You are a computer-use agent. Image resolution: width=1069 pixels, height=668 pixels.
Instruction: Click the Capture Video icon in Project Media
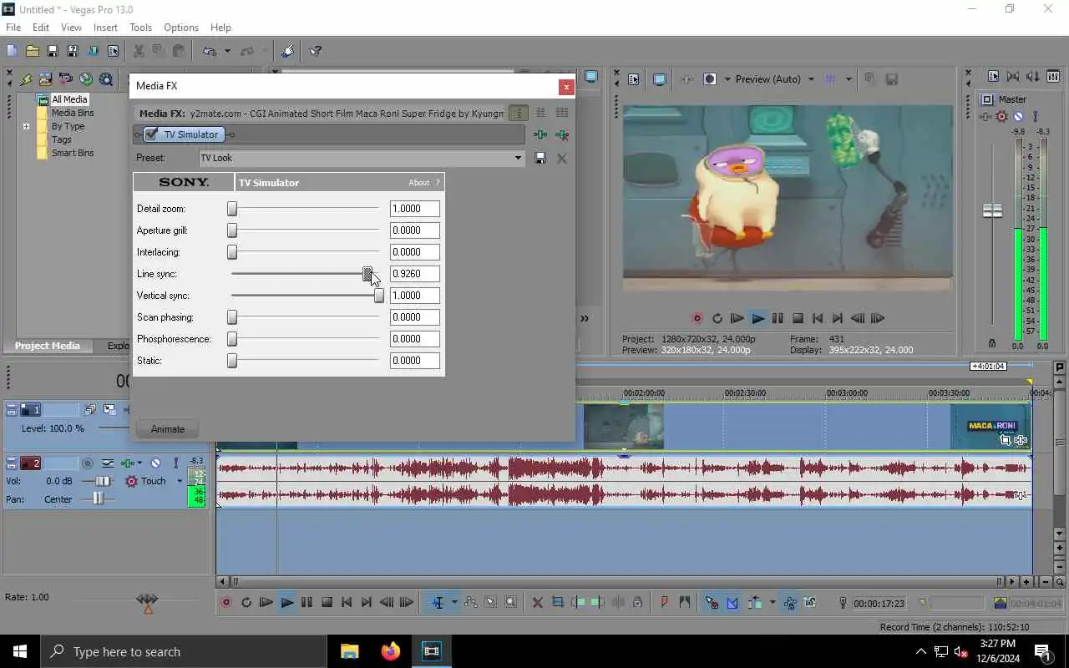[66, 79]
